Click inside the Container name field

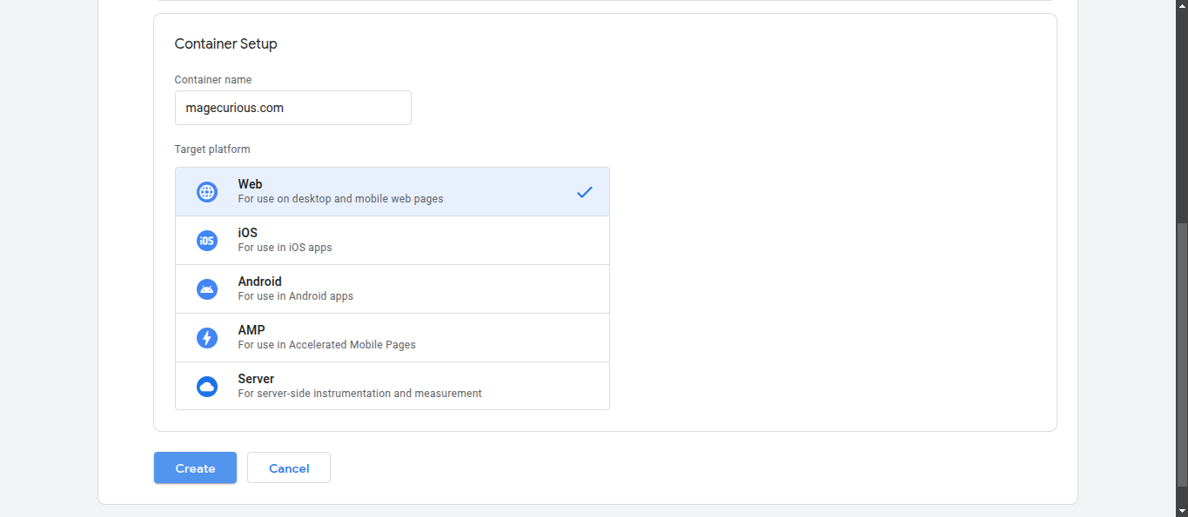coord(292,107)
